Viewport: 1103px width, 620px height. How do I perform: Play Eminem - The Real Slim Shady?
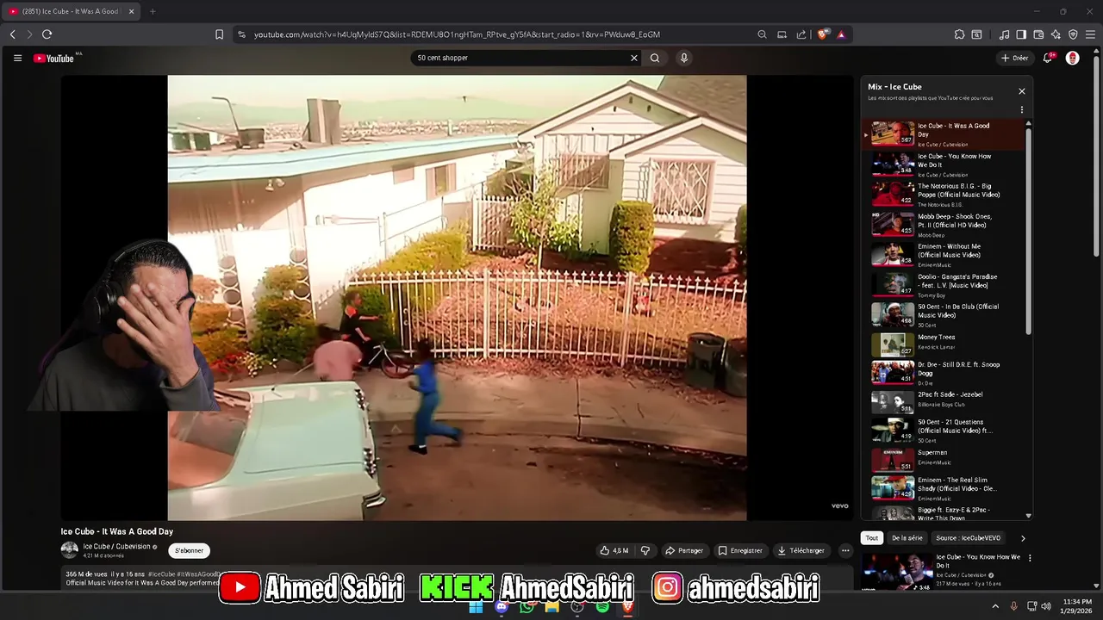click(944, 487)
